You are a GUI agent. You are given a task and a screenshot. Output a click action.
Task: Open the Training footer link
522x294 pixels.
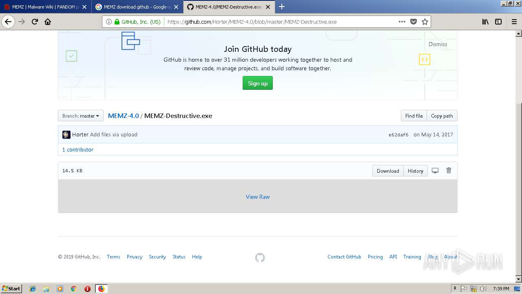click(412, 257)
